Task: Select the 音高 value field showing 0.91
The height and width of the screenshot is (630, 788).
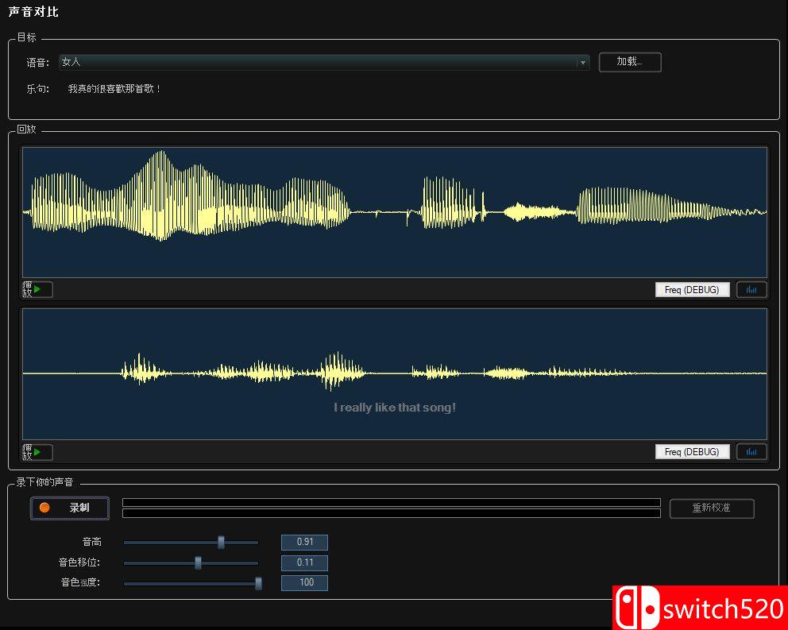Action: point(304,543)
